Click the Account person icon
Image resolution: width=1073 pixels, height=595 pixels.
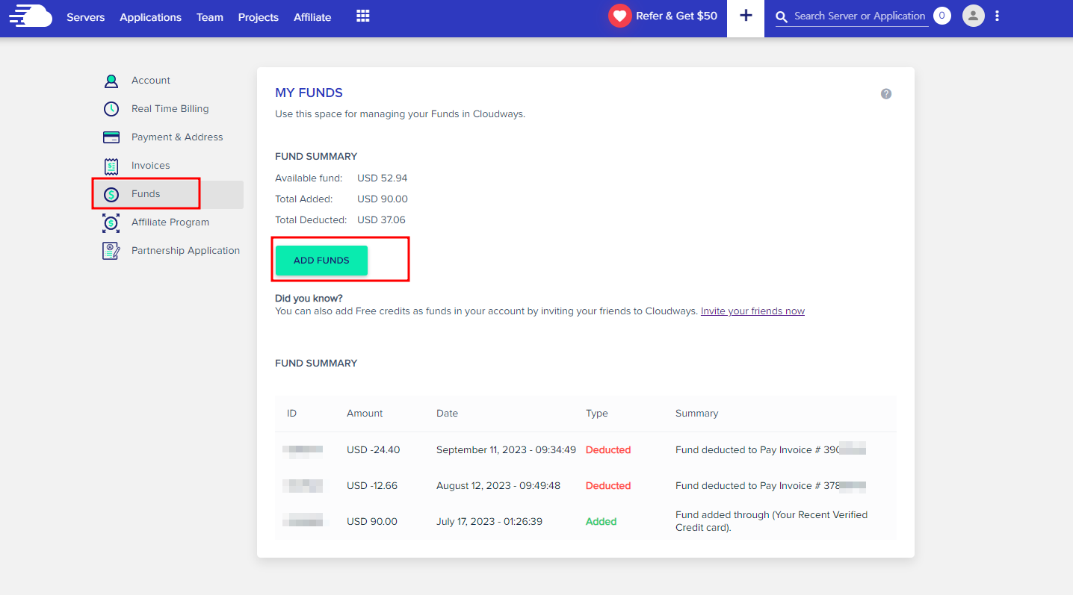[x=111, y=81]
